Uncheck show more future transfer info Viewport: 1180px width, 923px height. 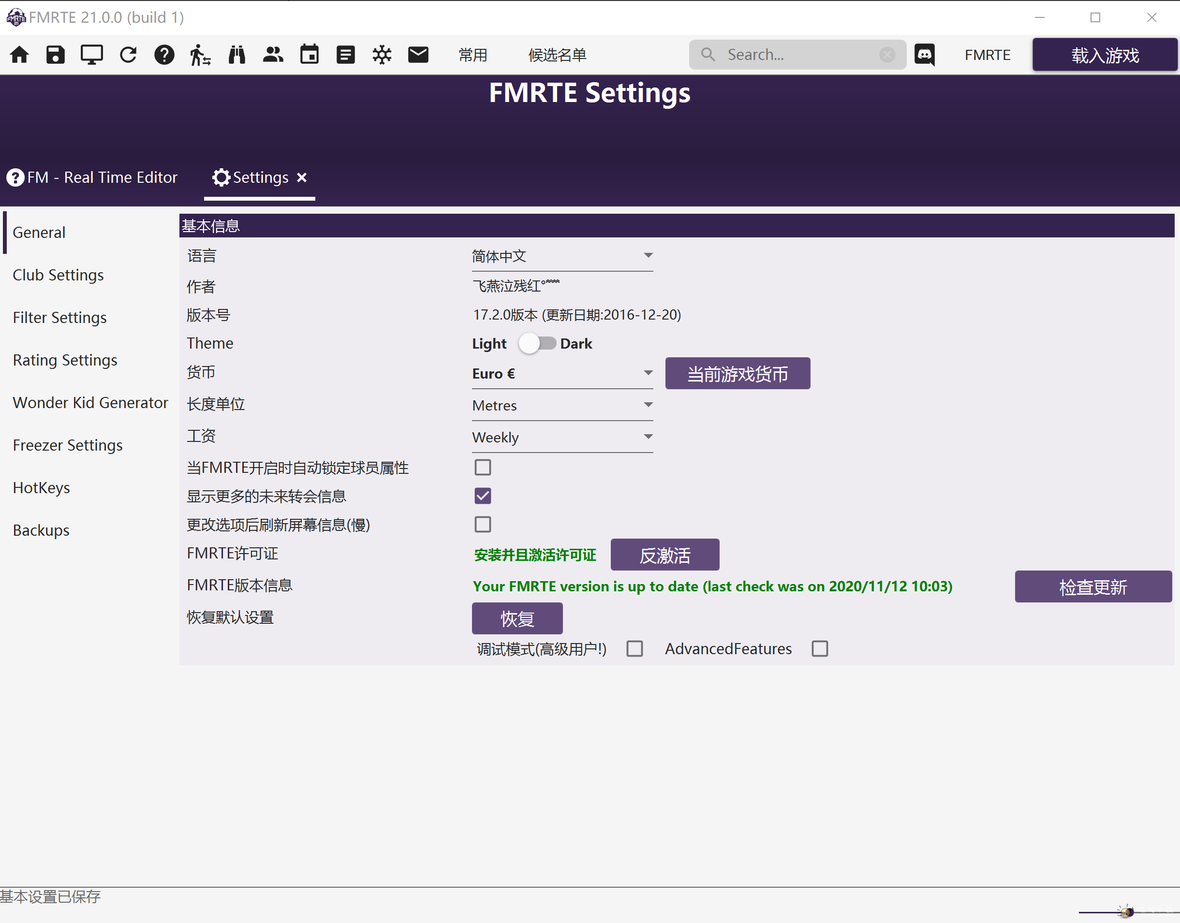[x=483, y=496]
